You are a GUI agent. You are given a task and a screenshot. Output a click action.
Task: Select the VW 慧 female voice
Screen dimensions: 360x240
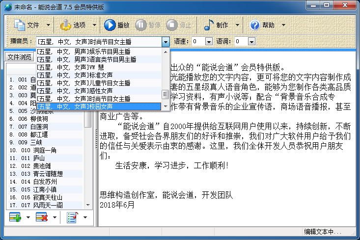pos(99,67)
